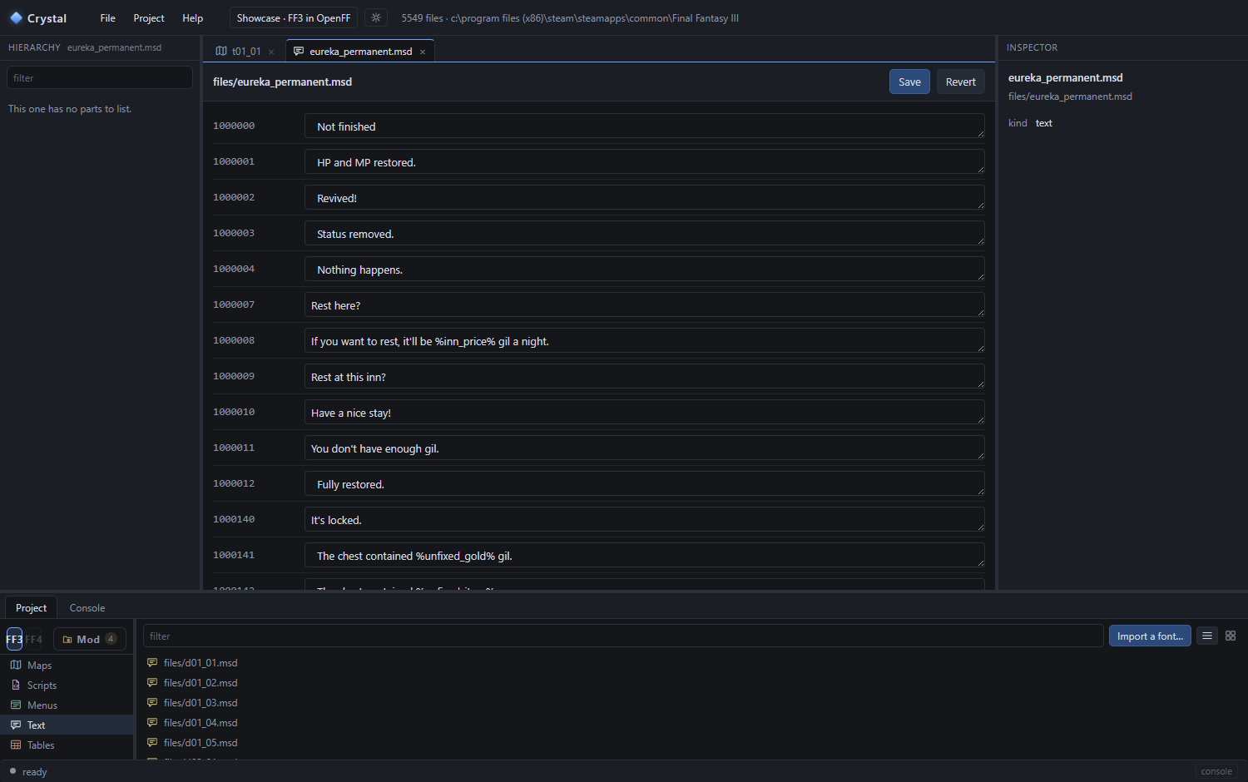Close the eureka_permanent.msd tab
Image resolution: width=1248 pixels, height=782 pixels.
click(423, 52)
